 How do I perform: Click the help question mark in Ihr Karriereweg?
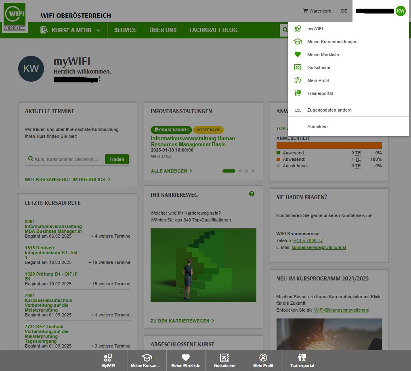(x=252, y=194)
